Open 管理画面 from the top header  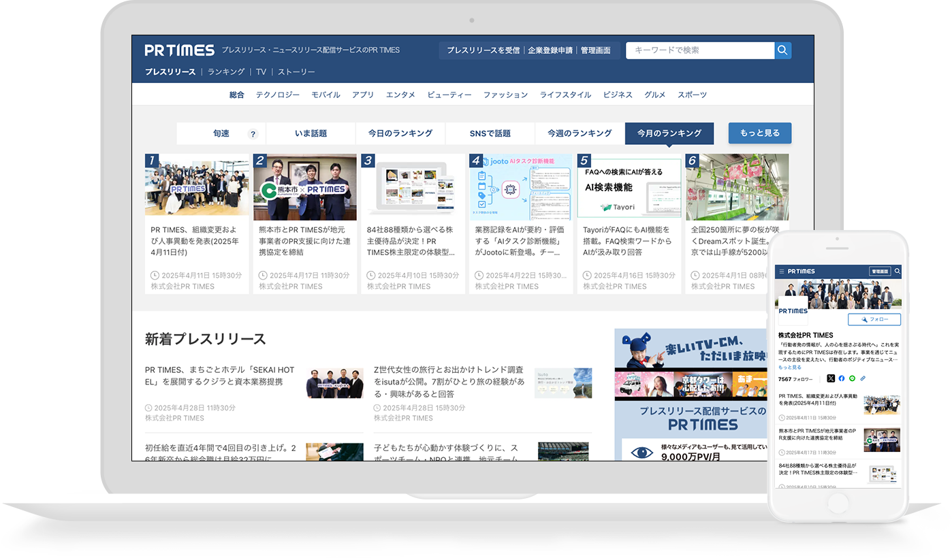pos(594,50)
